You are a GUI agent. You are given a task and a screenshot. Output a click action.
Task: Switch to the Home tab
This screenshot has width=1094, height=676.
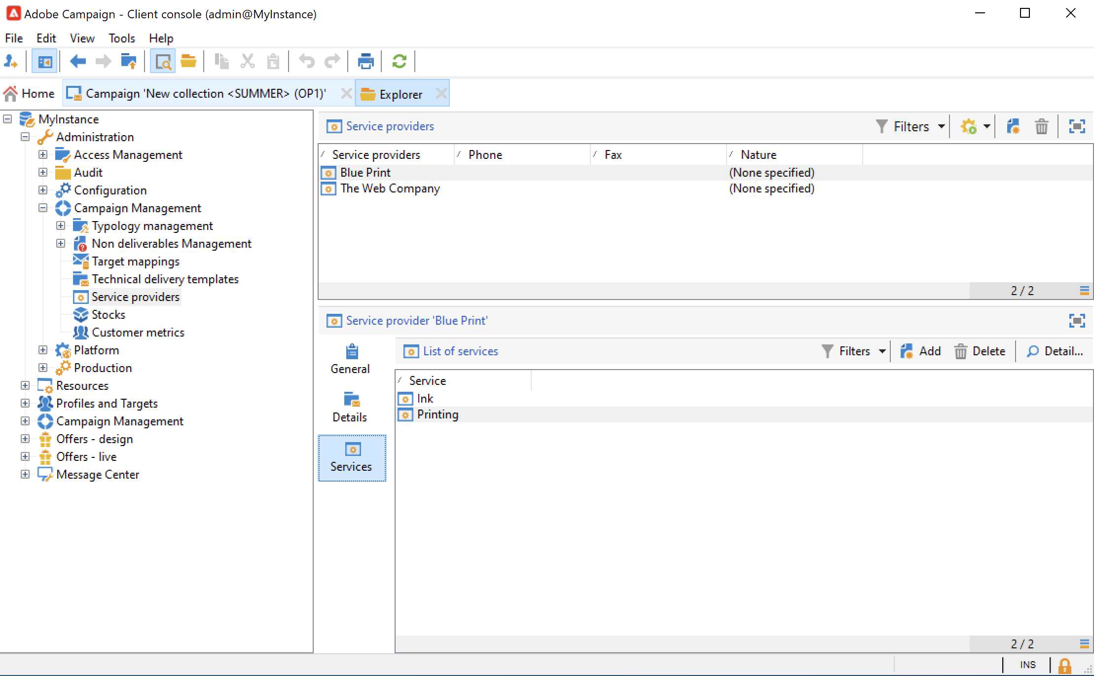(x=30, y=94)
